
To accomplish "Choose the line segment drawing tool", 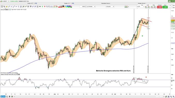I will click(x=12, y=7).
